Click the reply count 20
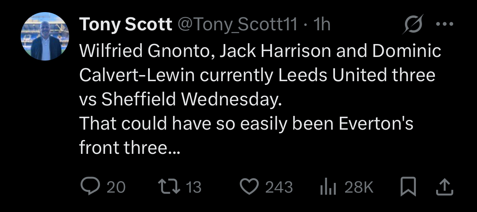 [x=116, y=187]
